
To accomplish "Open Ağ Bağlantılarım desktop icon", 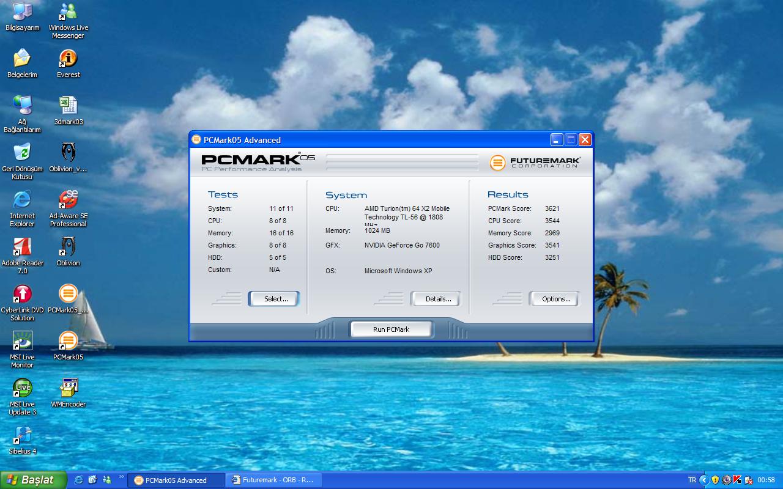I will pyautogui.click(x=22, y=114).
